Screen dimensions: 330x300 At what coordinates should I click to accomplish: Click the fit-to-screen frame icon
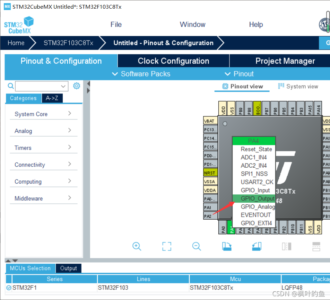tap(167, 246)
